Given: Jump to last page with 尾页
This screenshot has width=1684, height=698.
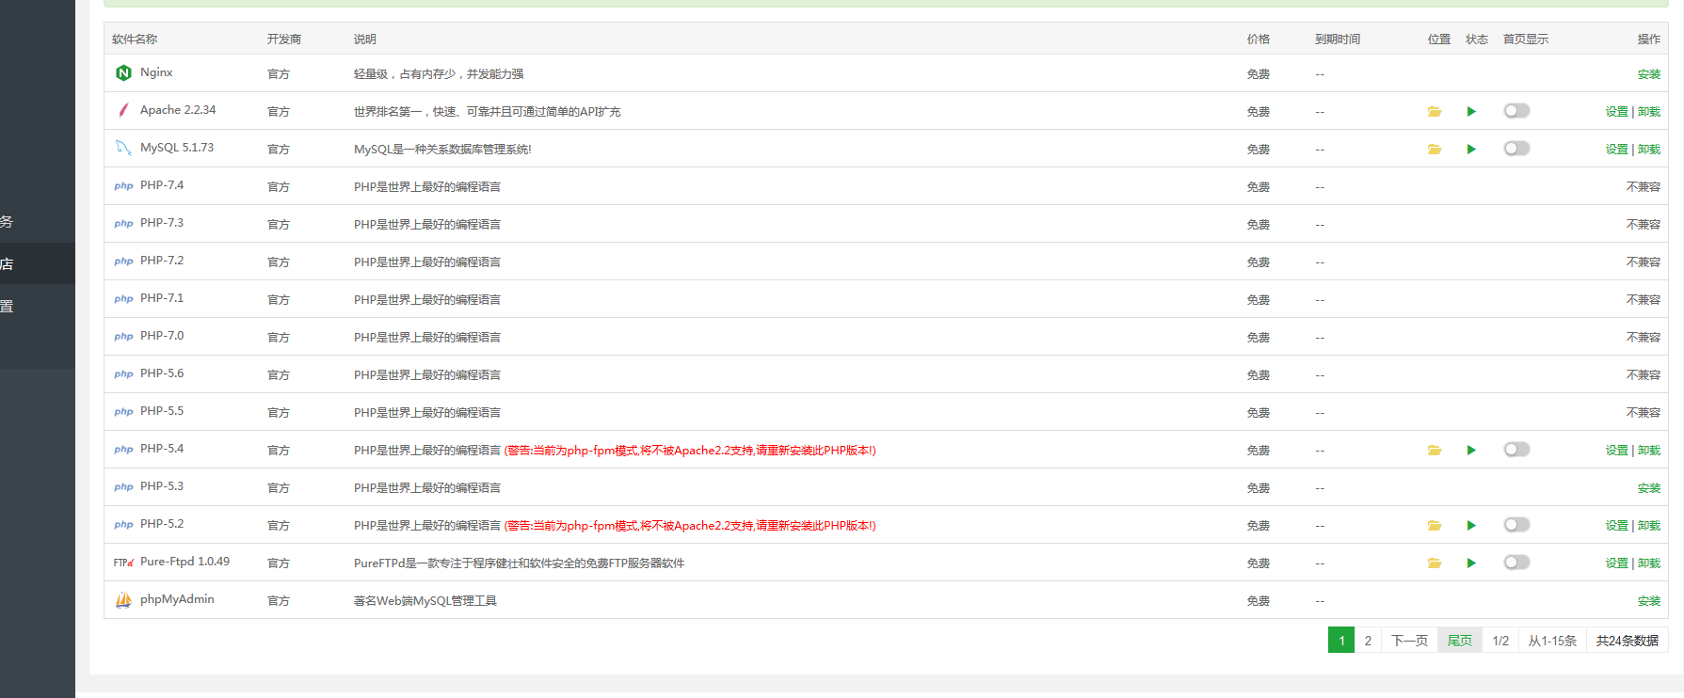Looking at the screenshot, I should pyautogui.click(x=1460, y=641).
